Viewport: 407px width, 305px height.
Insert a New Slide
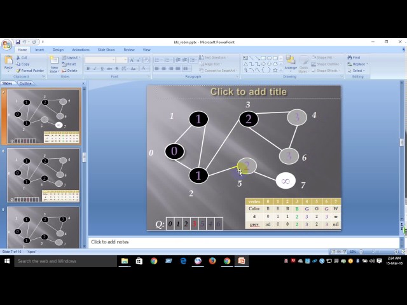(x=54, y=64)
